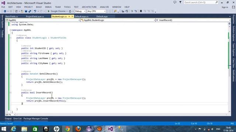Undo the last edit with the Undo icon

click(x=35, y=11)
